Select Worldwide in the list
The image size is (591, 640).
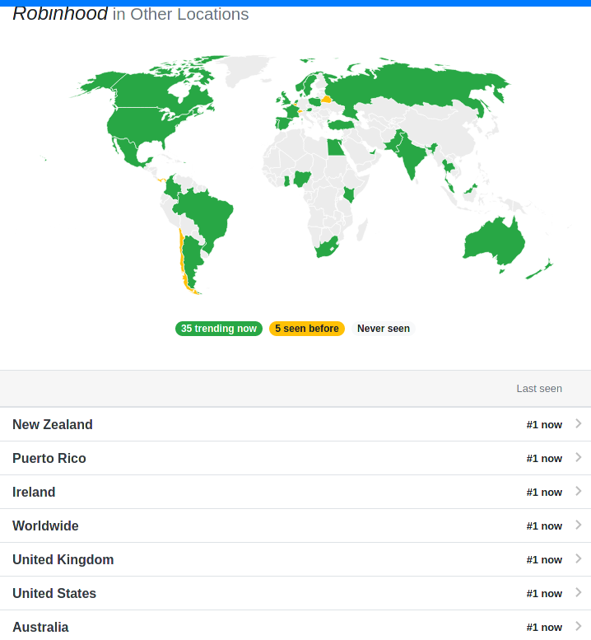pos(45,526)
